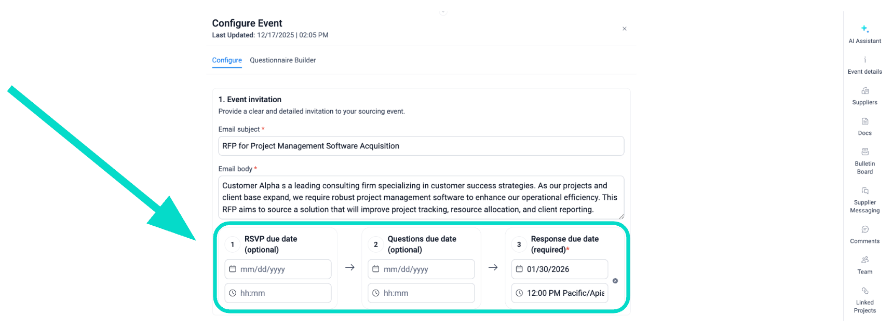The image size is (892, 328).
Task: Open the Bulletin Board sidebar icon
Action: coord(864,152)
